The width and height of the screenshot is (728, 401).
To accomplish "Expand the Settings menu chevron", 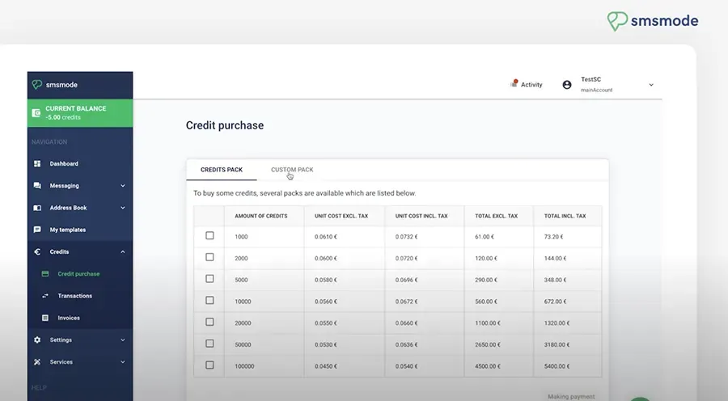I will click(x=123, y=340).
